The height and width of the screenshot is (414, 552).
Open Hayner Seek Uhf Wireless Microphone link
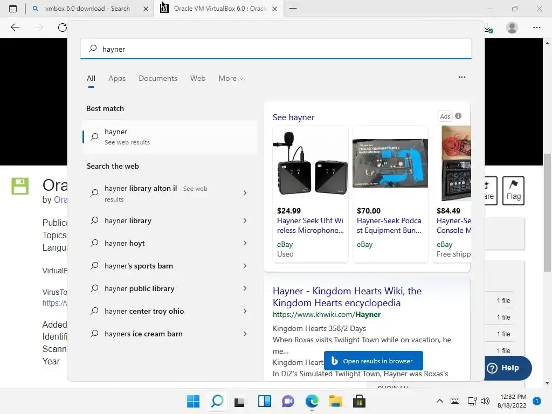click(310, 225)
